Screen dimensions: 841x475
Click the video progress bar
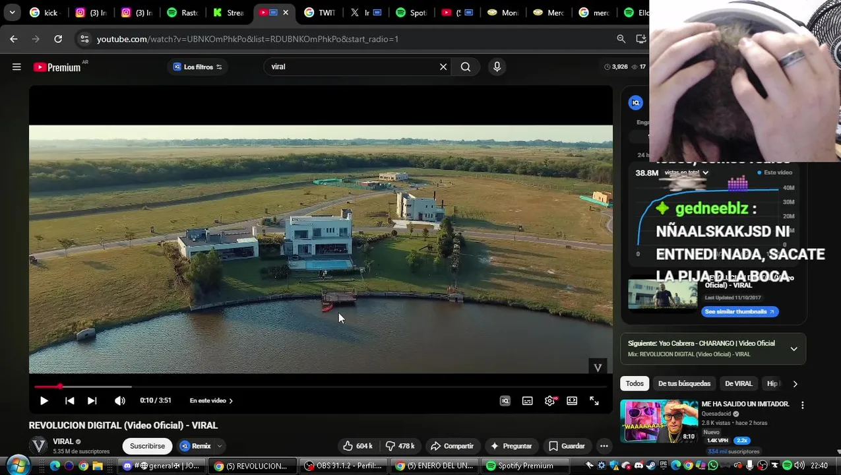pyautogui.click(x=321, y=387)
